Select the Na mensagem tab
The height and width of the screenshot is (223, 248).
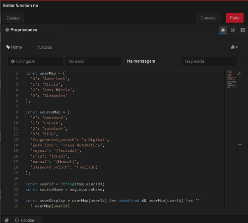click(151, 61)
